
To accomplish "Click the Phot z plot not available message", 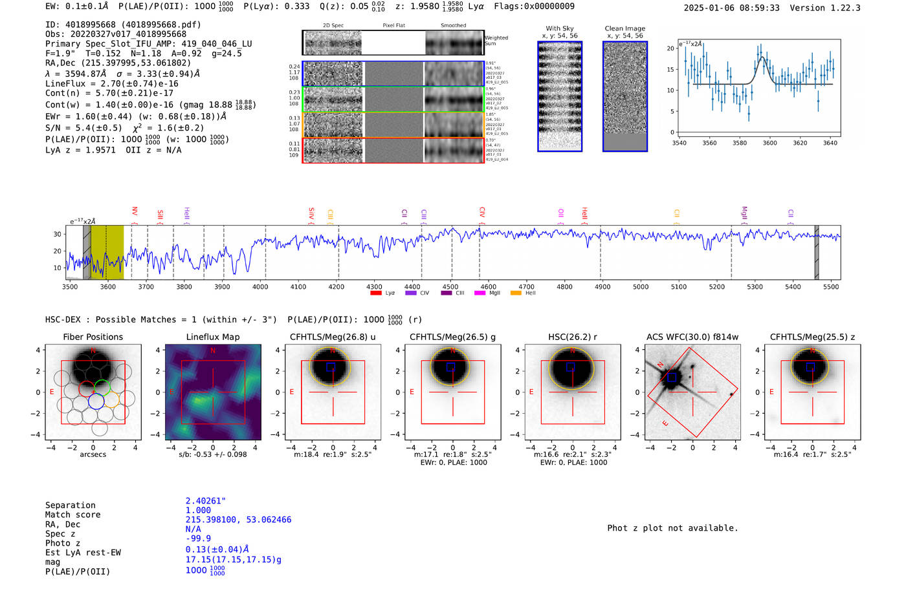I will click(x=672, y=528).
